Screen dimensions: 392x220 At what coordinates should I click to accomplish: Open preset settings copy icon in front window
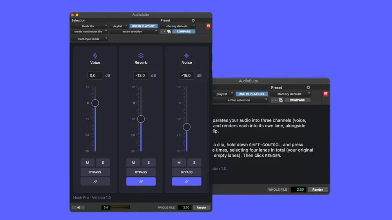(169, 32)
